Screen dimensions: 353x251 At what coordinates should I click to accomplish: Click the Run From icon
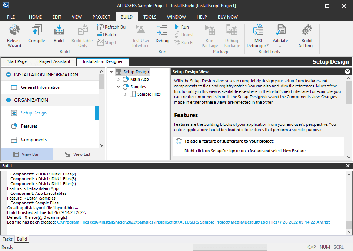click(177, 42)
